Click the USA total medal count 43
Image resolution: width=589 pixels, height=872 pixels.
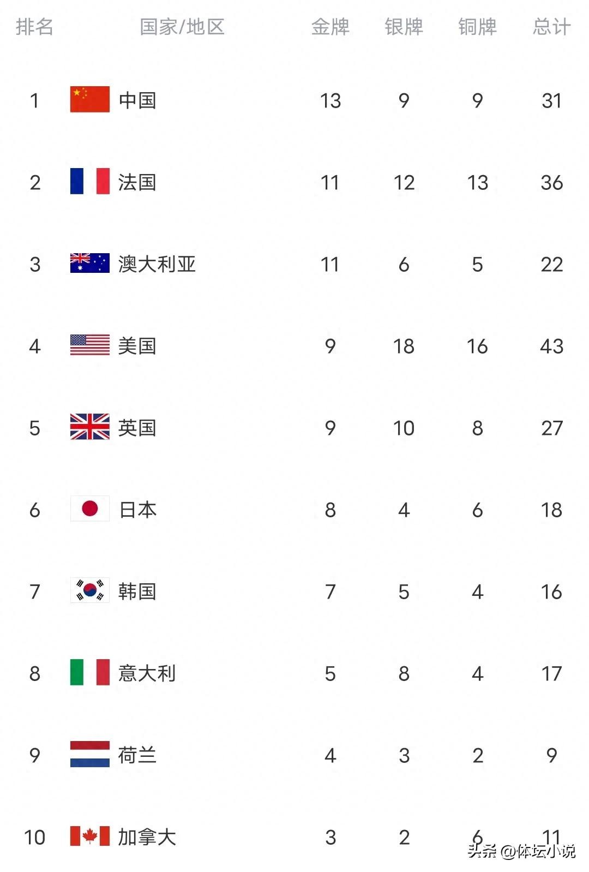(x=551, y=346)
